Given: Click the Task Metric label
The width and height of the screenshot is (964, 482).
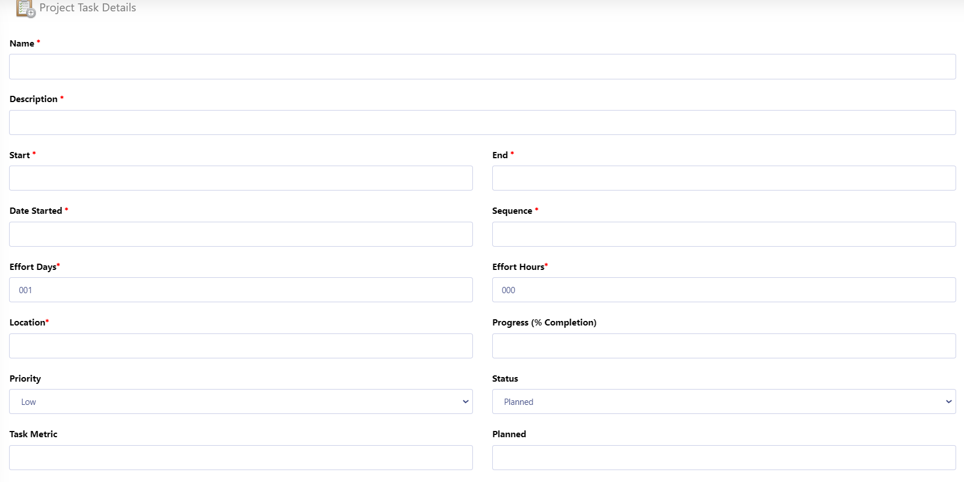Looking at the screenshot, I should coord(33,434).
